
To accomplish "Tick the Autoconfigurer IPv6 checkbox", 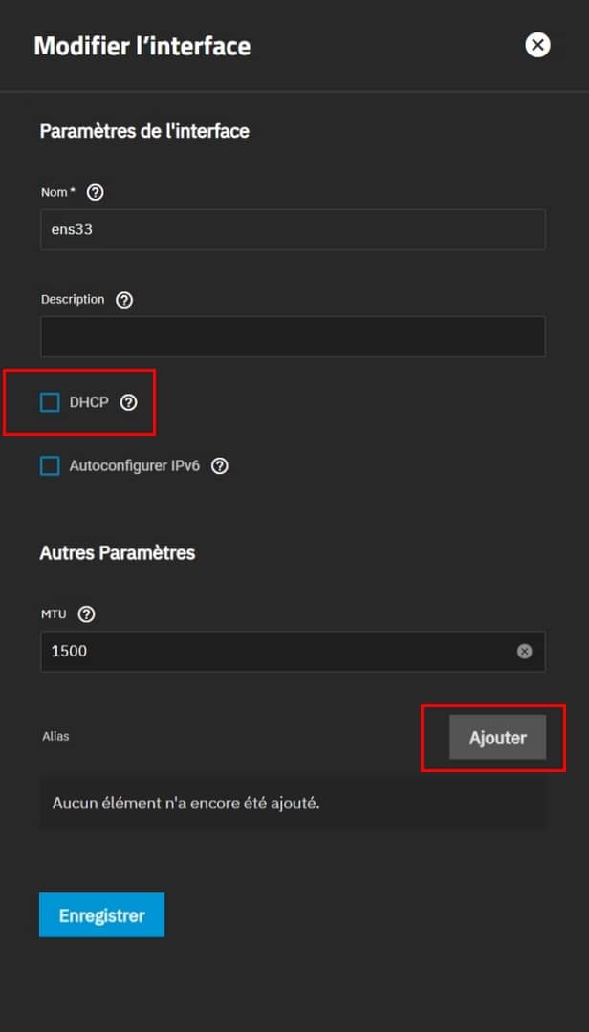I will [50, 466].
